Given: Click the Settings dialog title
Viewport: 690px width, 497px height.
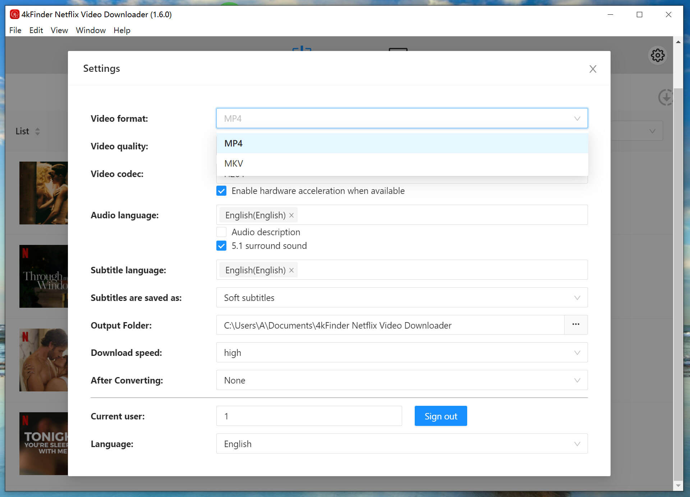Looking at the screenshot, I should click(x=101, y=68).
